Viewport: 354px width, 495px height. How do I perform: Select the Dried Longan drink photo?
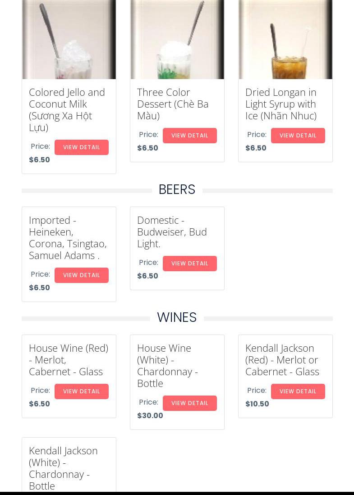(285, 39)
